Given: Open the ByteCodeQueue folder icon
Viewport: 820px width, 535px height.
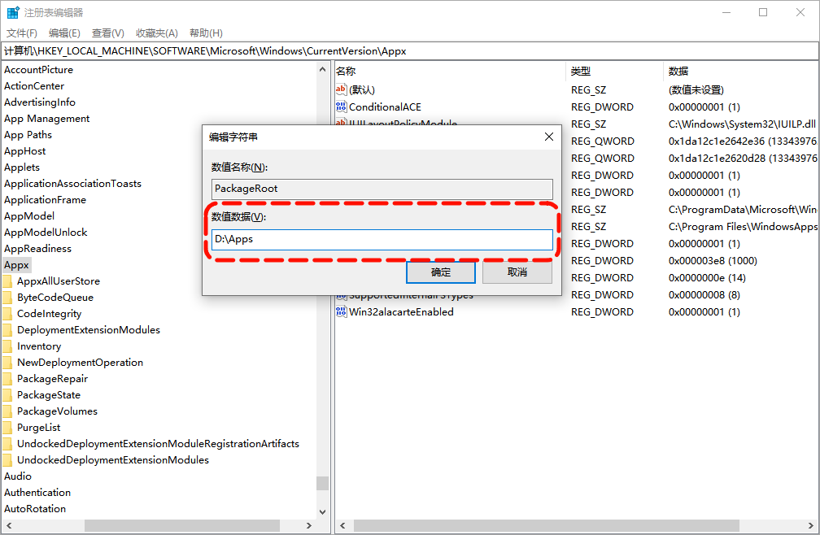Looking at the screenshot, I should point(7,298).
